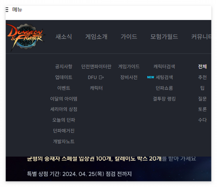217x187 pixels.
Task: Open the 업데이트 page
Action: (x=64, y=77)
